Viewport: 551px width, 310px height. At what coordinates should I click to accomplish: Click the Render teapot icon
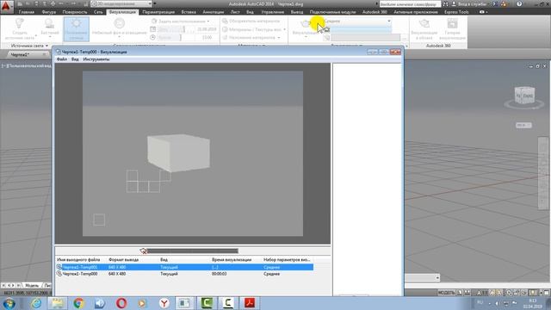pos(306,24)
